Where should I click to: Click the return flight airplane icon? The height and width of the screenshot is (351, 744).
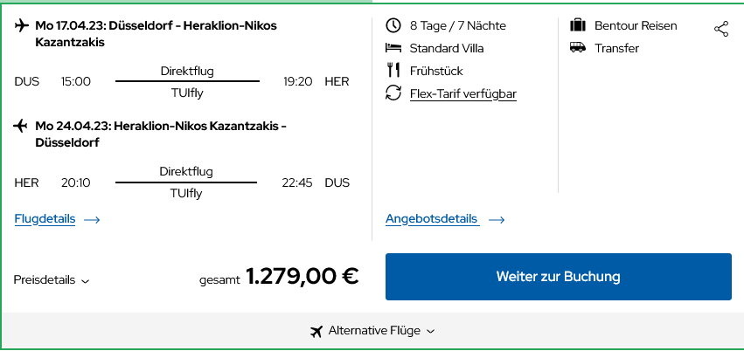click(x=22, y=126)
